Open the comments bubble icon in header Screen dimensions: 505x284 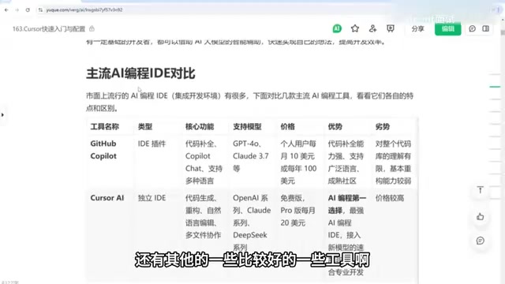click(472, 28)
